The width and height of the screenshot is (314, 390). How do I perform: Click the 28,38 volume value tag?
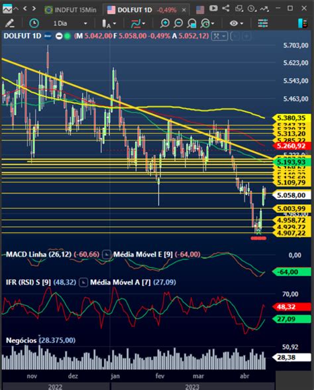(291, 357)
